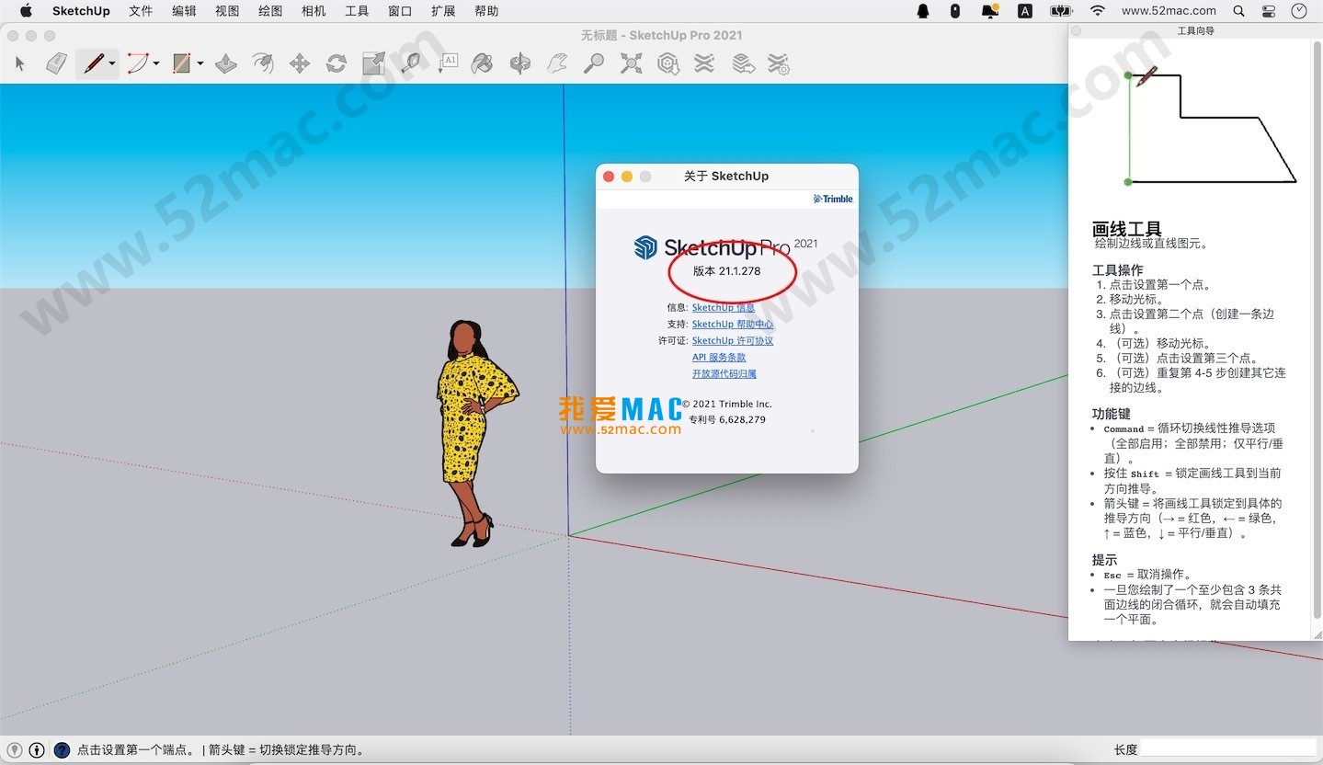Open the 绘图 menu

click(x=270, y=11)
